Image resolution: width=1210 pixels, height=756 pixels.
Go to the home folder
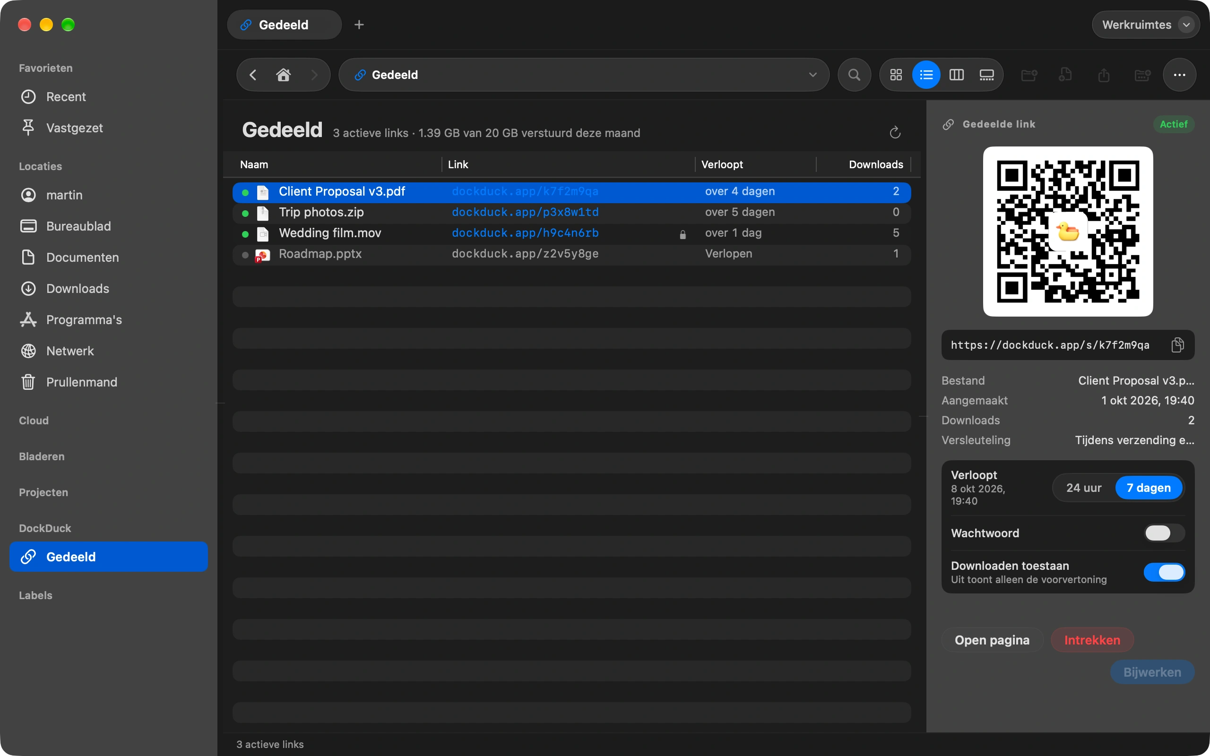click(x=284, y=75)
